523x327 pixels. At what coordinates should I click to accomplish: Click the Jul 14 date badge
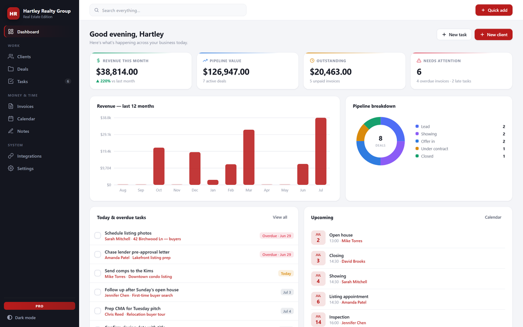pos(318,319)
